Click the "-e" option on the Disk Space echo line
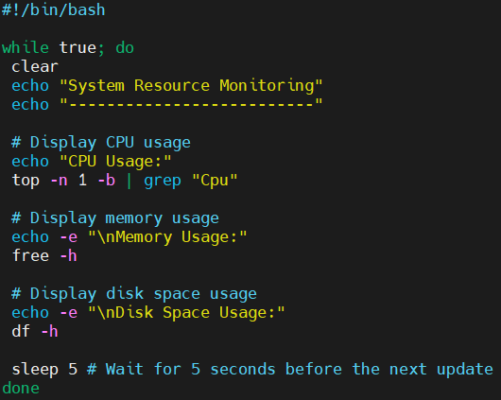501x400 pixels. (68, 313)
